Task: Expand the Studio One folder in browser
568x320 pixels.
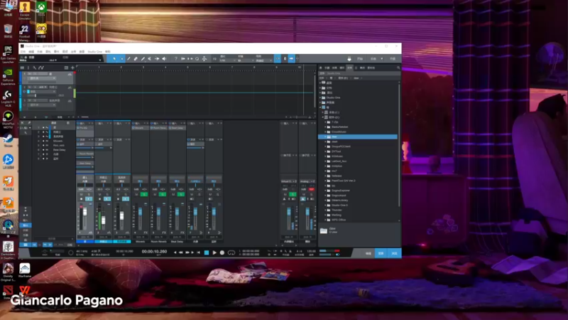Action: click(x=320, y=97)
